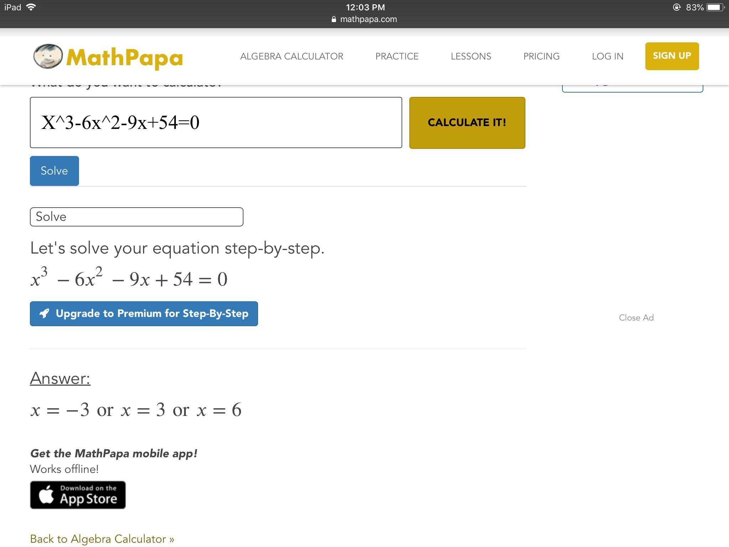Expand the Solve dropdown selector
Viewport: 729px width, 547px height.
click(136, 217)
